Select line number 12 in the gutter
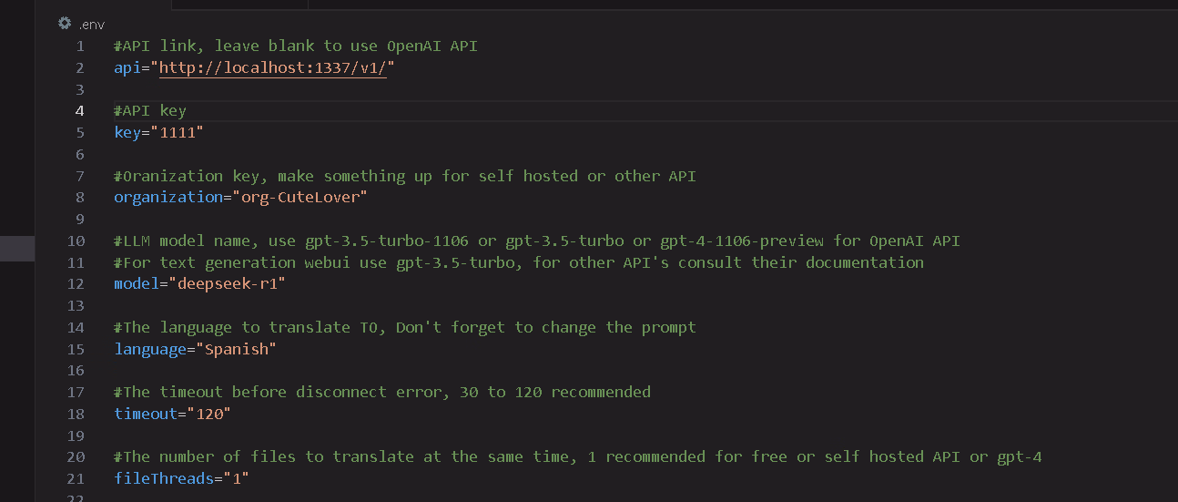This screenshot has width=1178, height=502. coord(76,284)
